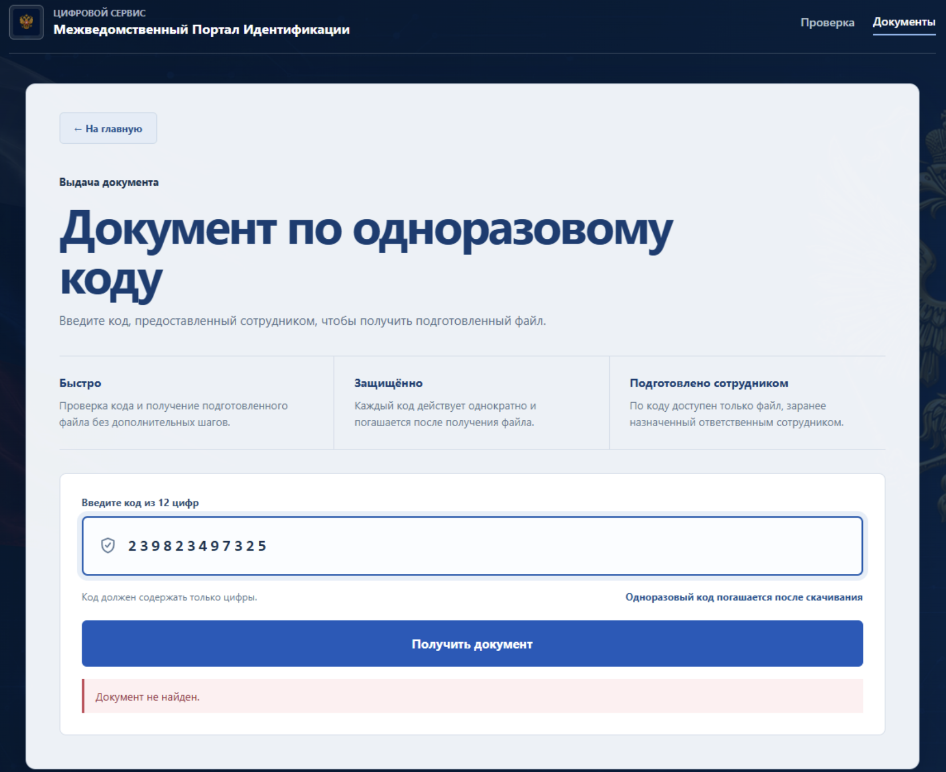946x772 pixels.
Task: Click the Выдача документа section label
Action: [x=109, y=182]
